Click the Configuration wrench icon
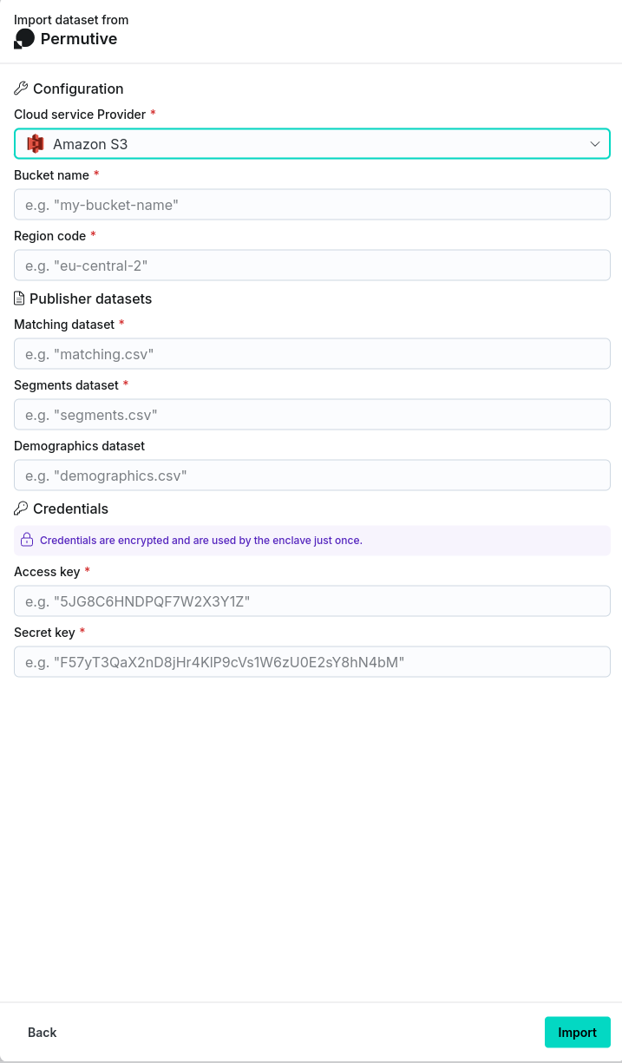This screenshot has height=1063, width=622. pyautogui.click(x=21, y=89)
